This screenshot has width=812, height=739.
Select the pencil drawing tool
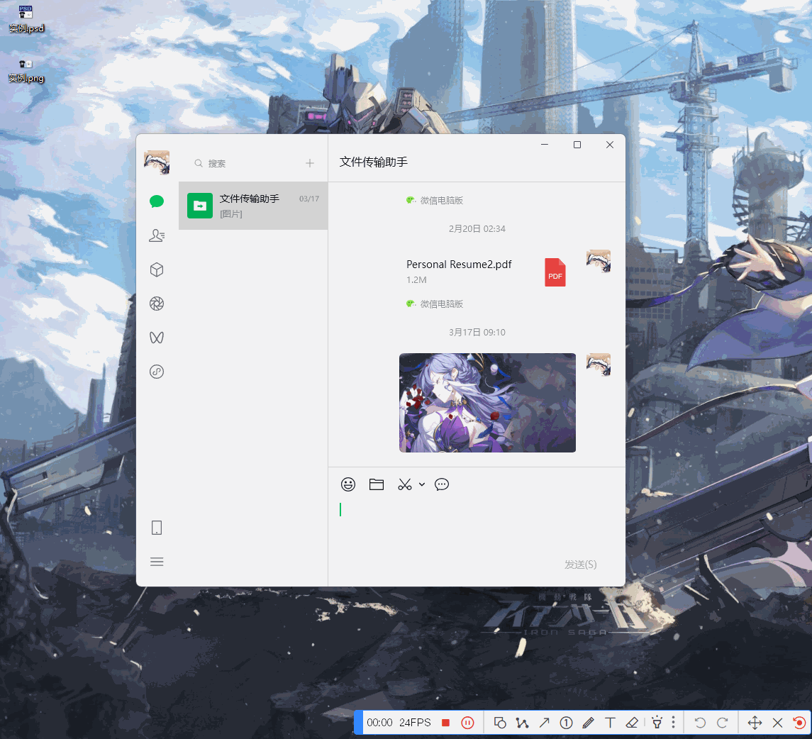pyautogui.click(x=588, y=723)
